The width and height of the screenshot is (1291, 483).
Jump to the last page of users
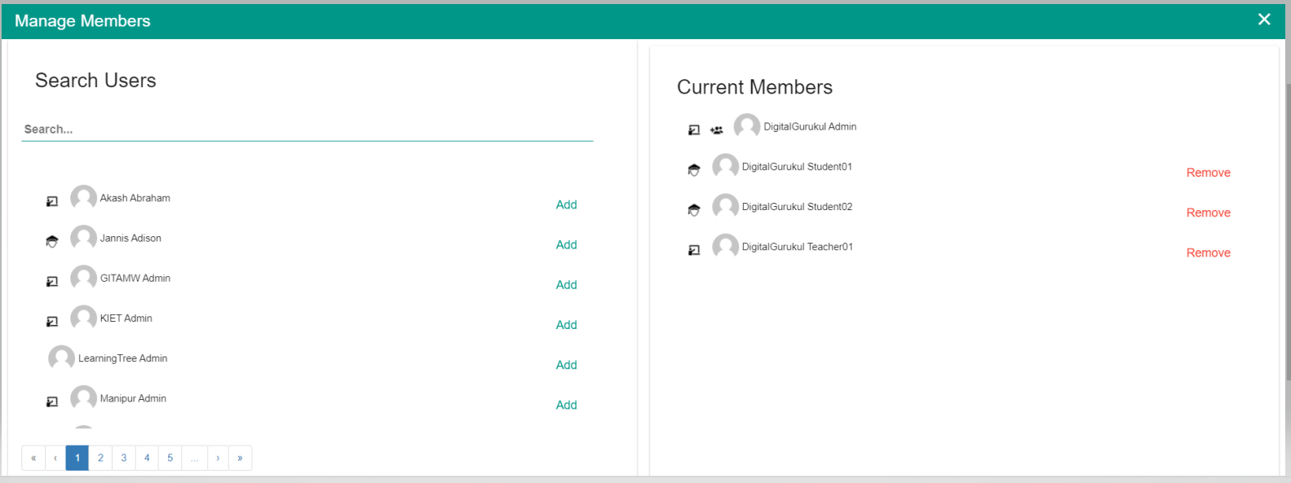point(240,458)
